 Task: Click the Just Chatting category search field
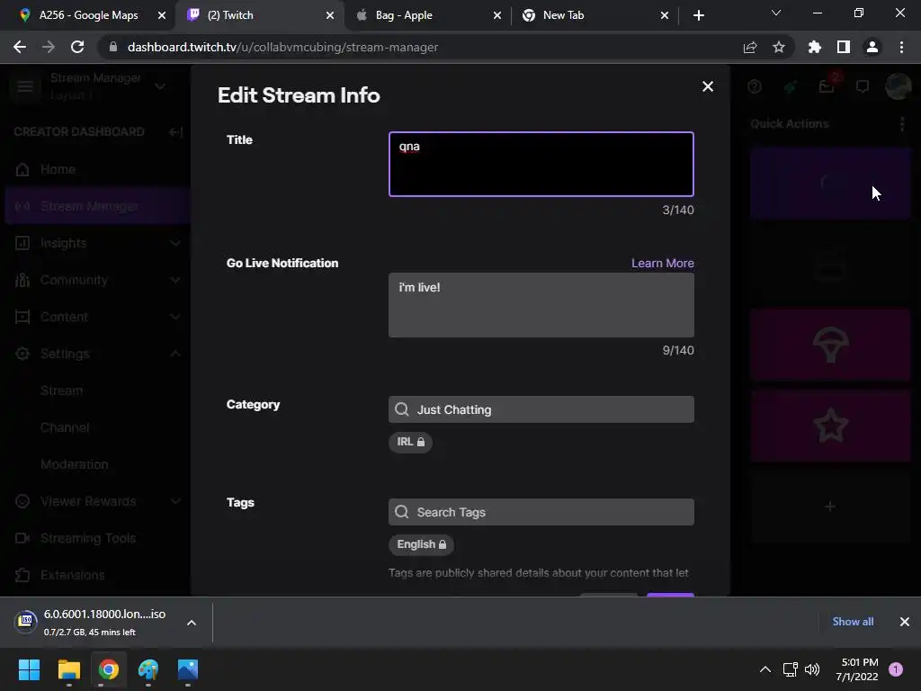(x=541, y=409)
